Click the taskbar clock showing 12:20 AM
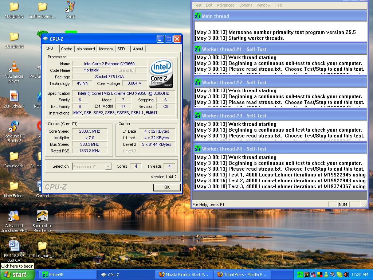Screen dimensions: 373x280 [x=360, y=275]
